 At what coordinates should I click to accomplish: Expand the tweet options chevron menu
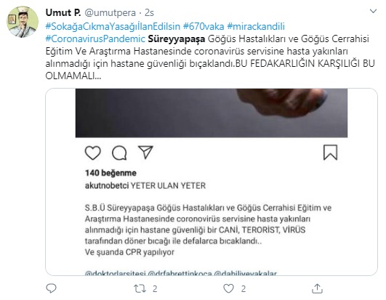(x=373, y=11)
